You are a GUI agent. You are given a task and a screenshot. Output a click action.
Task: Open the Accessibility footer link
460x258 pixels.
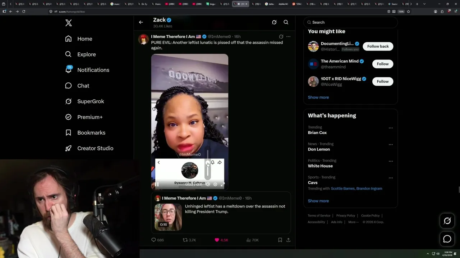[x=316, y=222]
